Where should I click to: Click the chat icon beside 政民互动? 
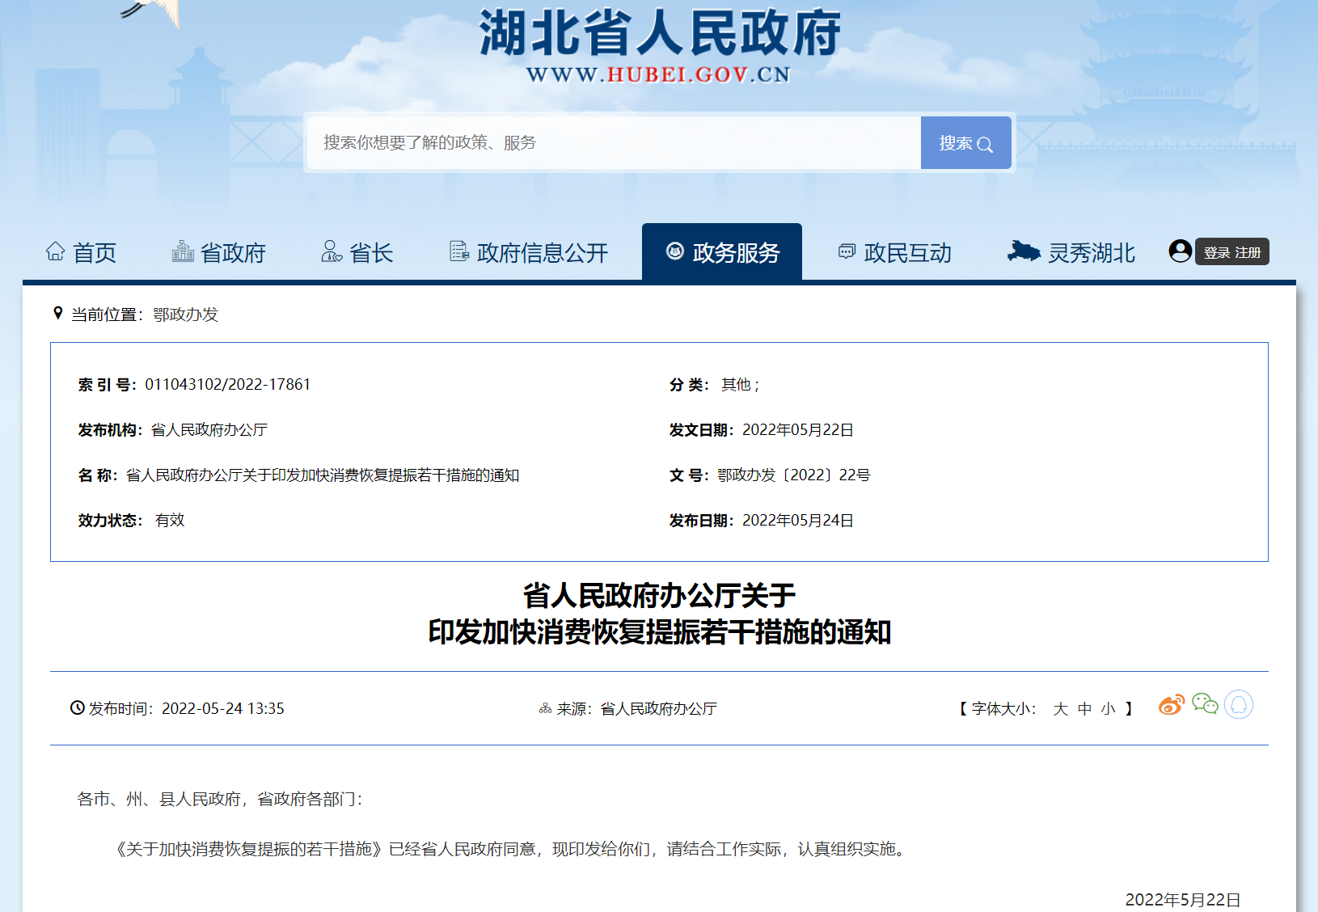coord(847,251)
